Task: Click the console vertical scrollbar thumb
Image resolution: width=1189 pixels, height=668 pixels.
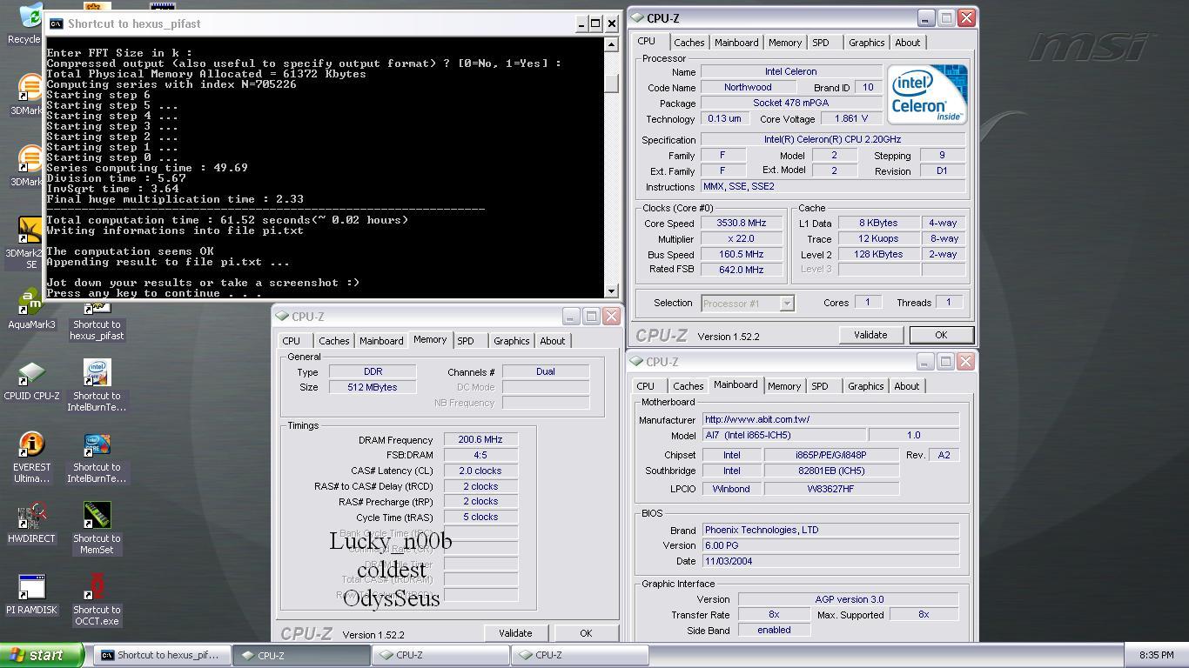Action: pos(611,83)
